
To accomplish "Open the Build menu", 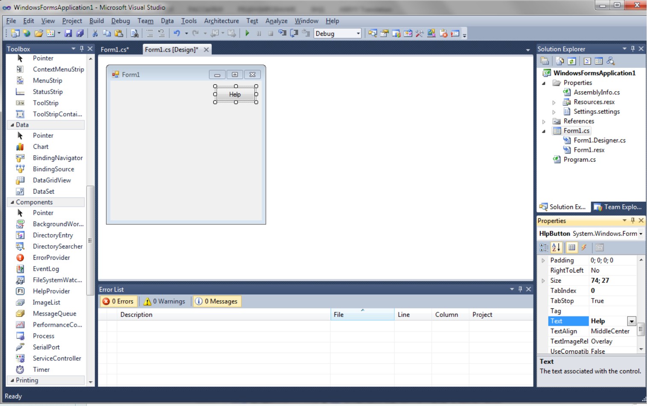I will (x=96, y=21).
